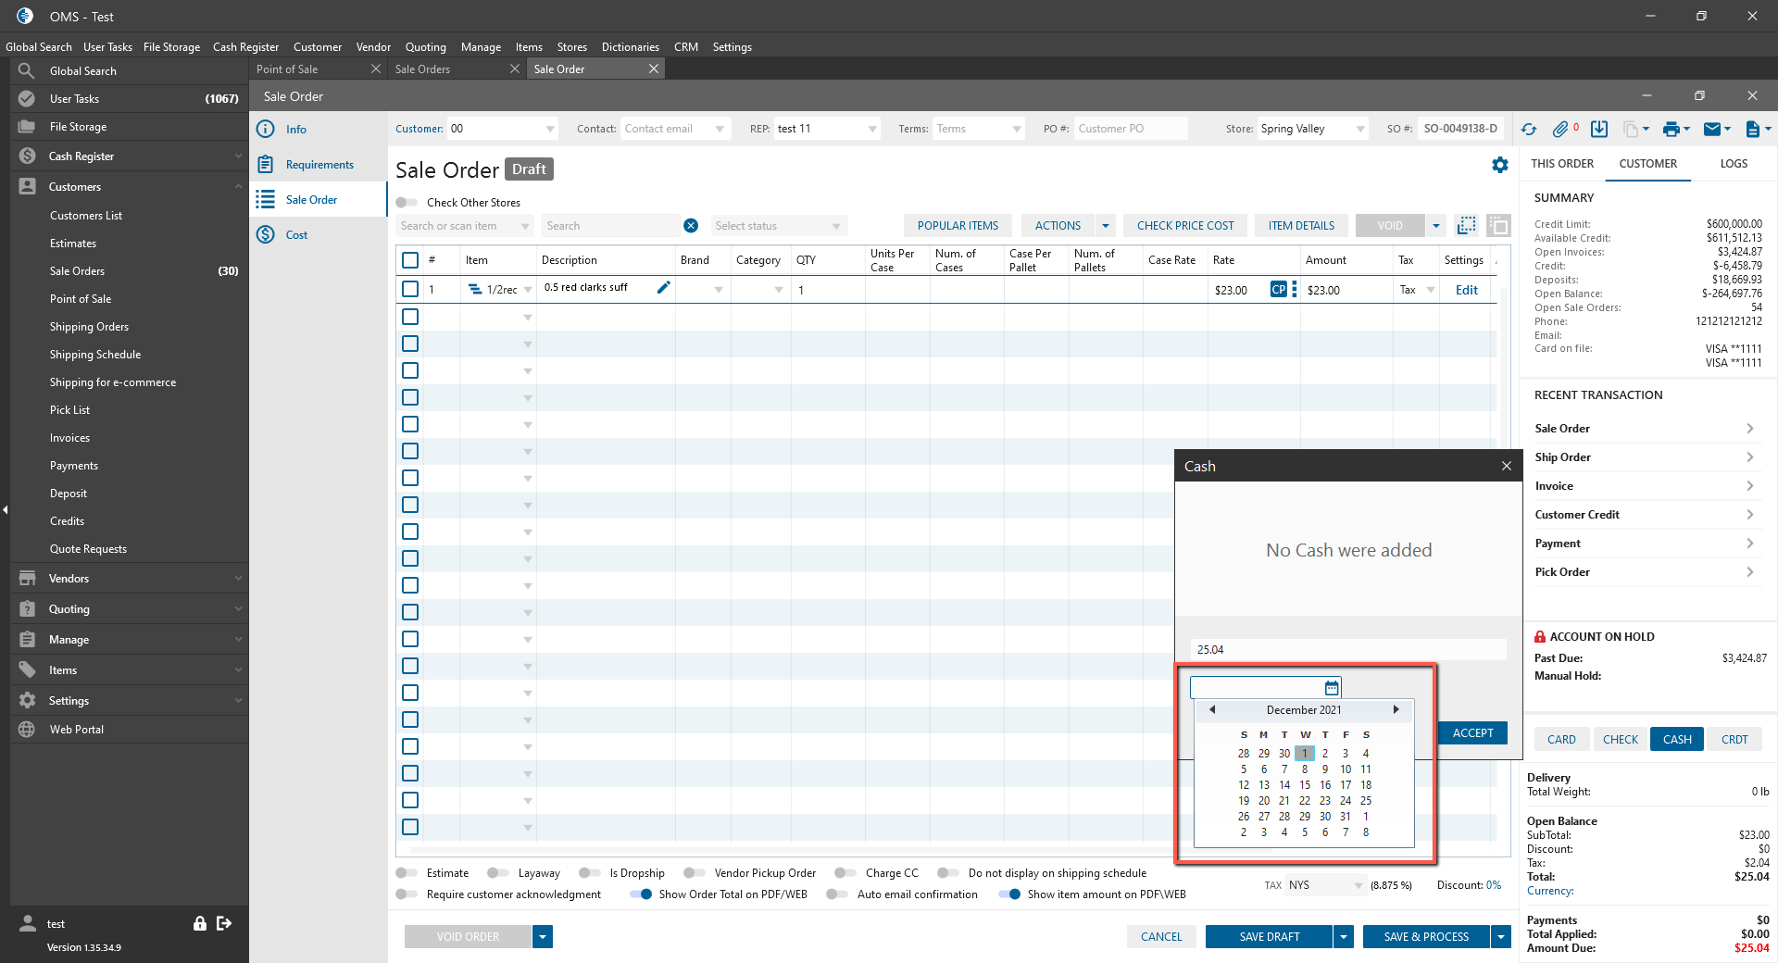Screen dimensions: 1778x963
Task: Select December 15 in the calendar
Action: point(1305,785)
